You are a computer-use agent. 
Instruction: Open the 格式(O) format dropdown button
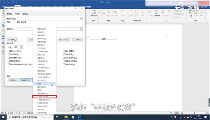(x=13, y=80)
